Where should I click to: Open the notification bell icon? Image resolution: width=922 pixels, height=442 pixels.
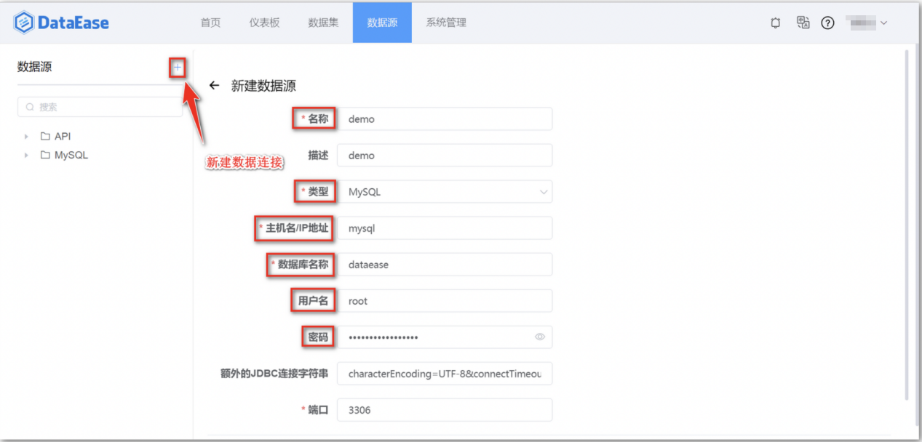coord(774,23)
